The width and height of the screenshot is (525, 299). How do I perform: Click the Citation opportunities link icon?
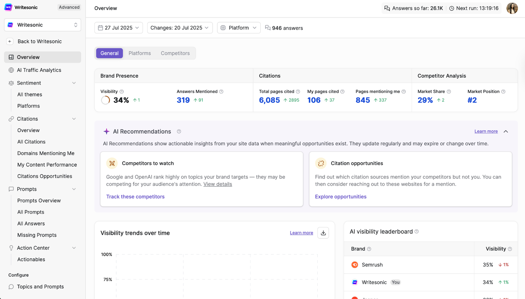[321, 163]
